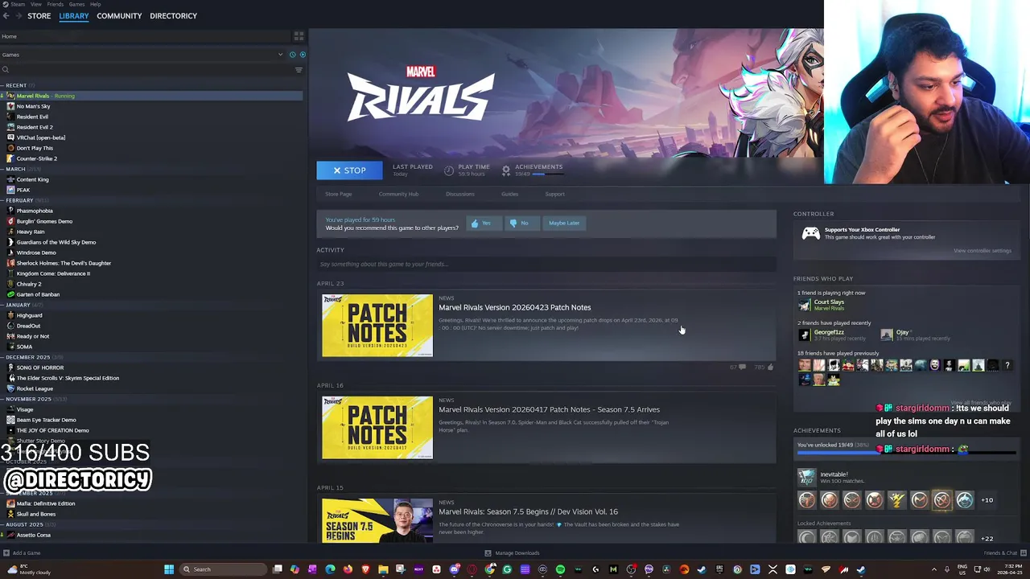Click the Xbox controller icon

pyautogui.click(x=810, y=233)
